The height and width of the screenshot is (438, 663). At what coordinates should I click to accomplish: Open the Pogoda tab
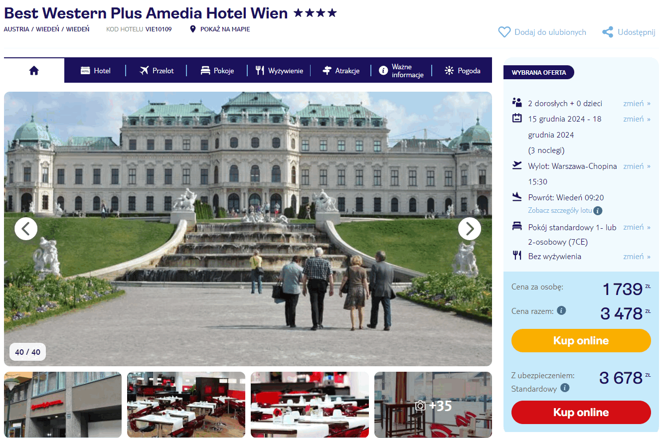pos(462,71)
